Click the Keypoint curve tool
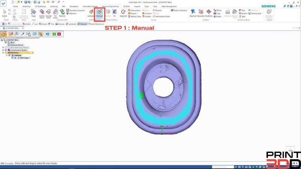Screen dimensions: 301x169 (x=123, y=13)
